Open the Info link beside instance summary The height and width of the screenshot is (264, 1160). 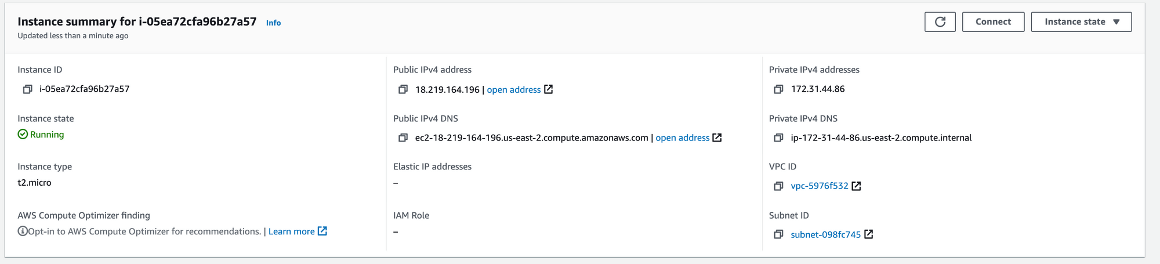(273, 23)
